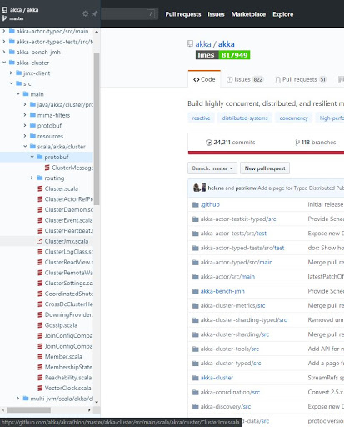The height and width of the screenshot is (427, 344).
Task: Click the external link icon beside ClusterJmx.scala
Action: (x=39, y=241)
